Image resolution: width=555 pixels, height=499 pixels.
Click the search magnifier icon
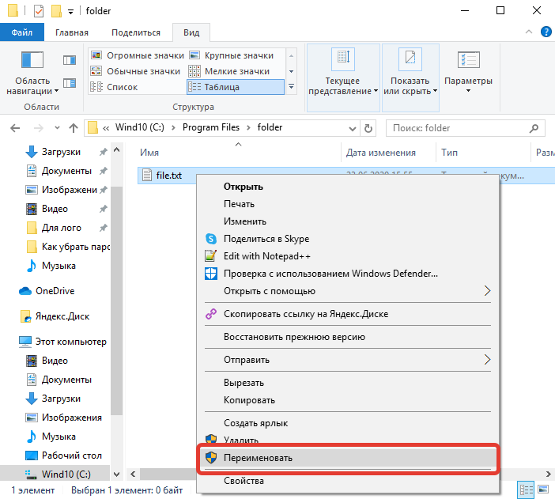pyautogui.click(x=534, y=128)
